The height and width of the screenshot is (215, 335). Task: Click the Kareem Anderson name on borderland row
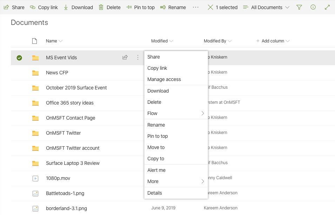pos(221,208)
